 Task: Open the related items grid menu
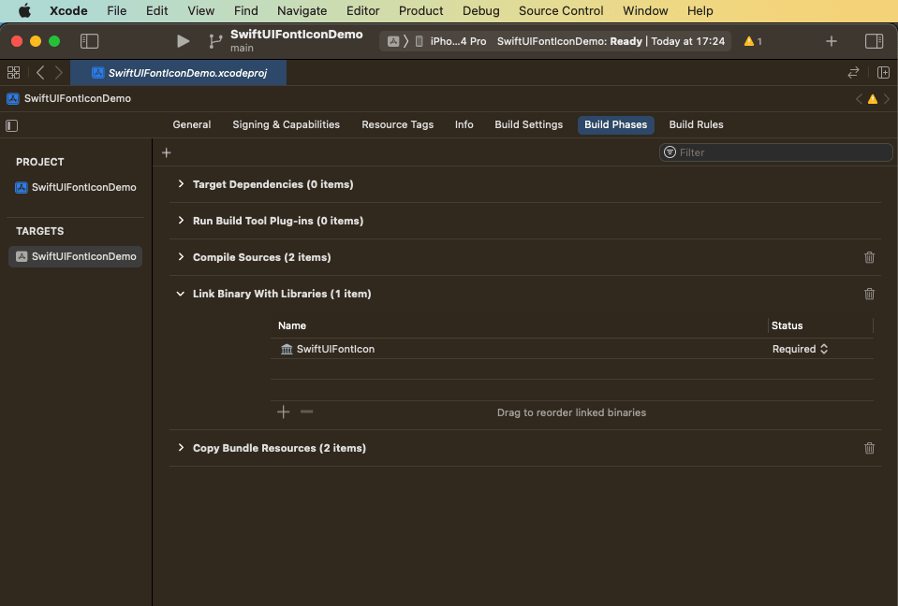point(13,73)
